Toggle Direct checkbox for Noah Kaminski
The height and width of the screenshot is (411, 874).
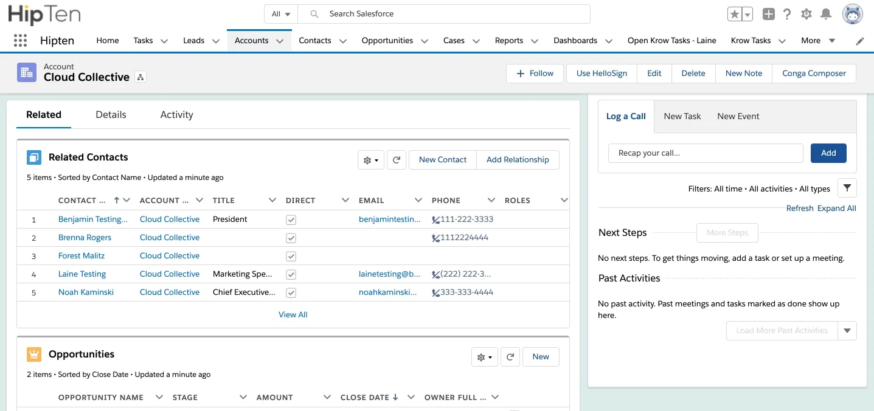(291, 292)
